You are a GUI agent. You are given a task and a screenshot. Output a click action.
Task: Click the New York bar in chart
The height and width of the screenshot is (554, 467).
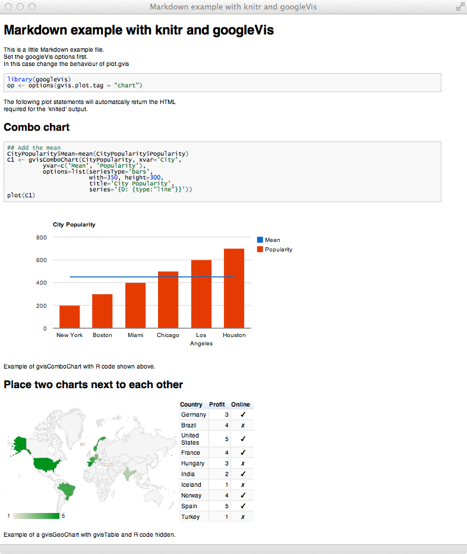point(70,317)
